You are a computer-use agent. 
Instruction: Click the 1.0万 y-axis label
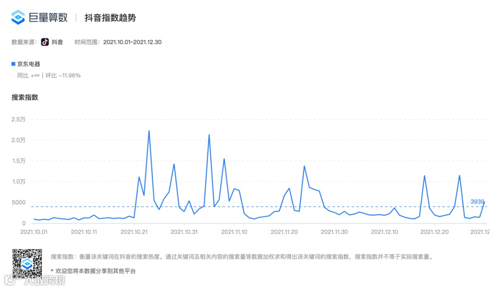[x=19, y=182]
